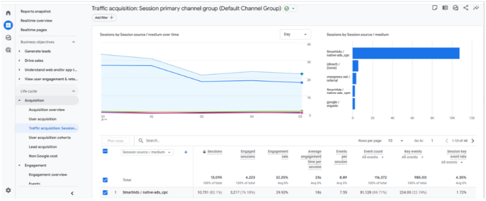Sort by Average engagement time per session

tap(310, 159)
